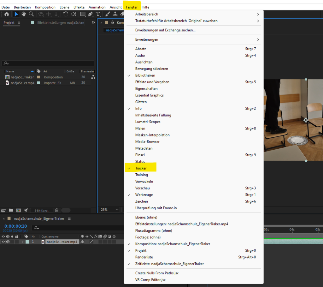Screen dimensions: 323x287
Task: Uncheck Bibliotheken in the Fenster menu
Action: [x=145, y=75]
